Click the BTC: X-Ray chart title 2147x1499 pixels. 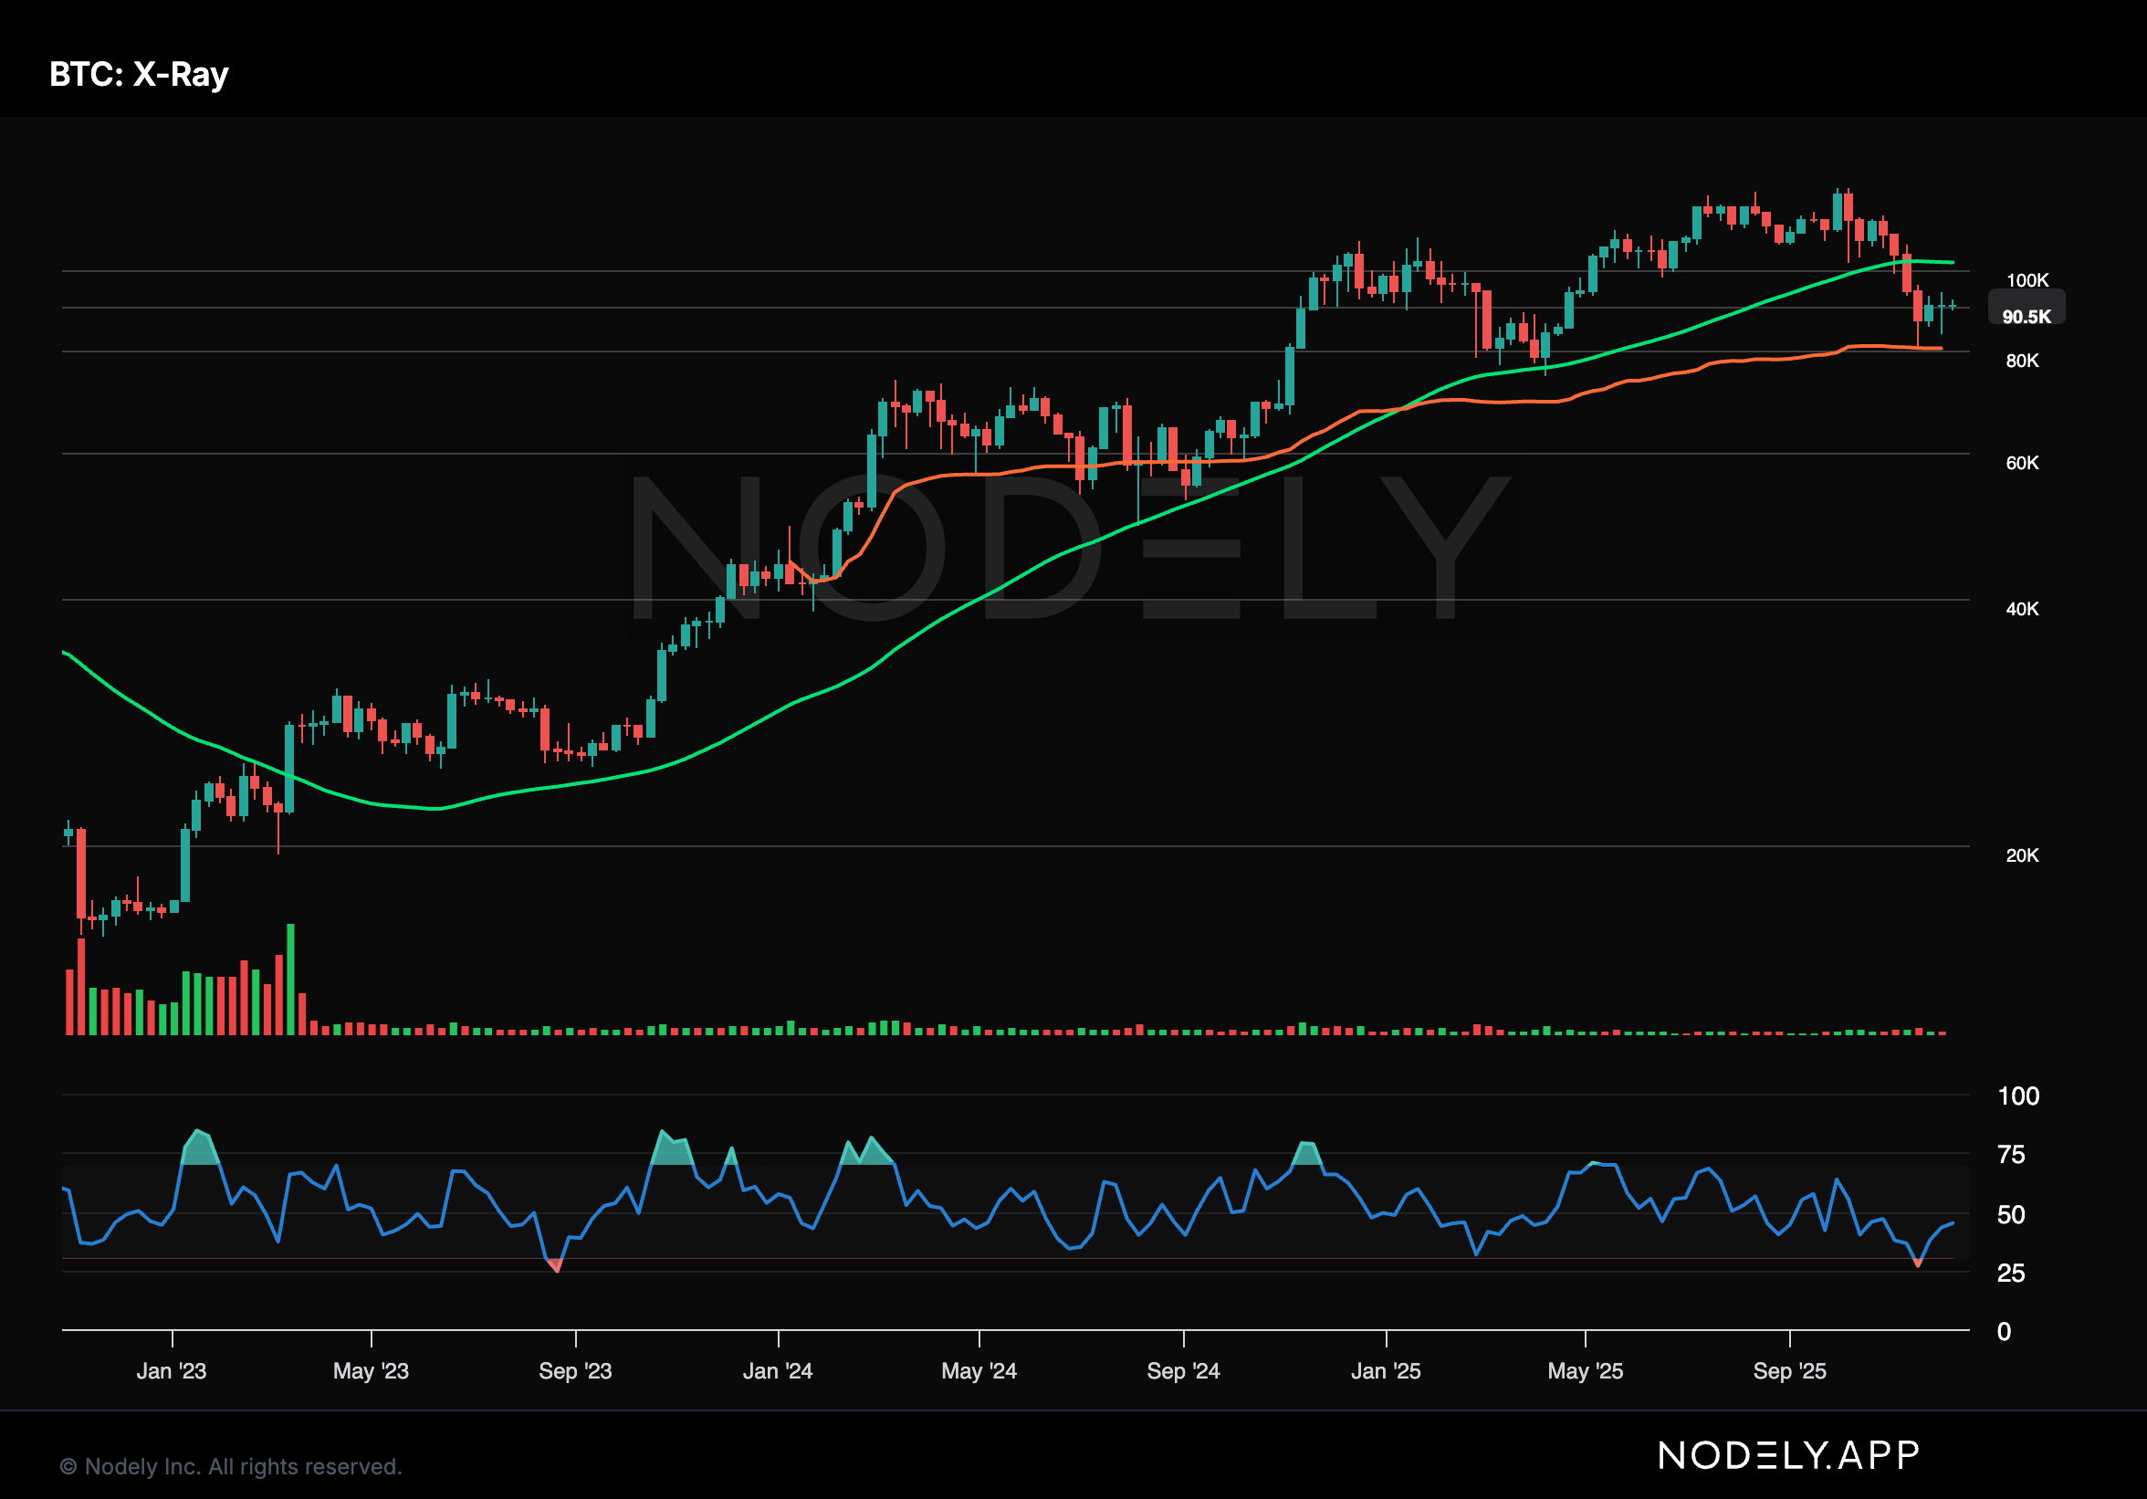click(x=139, y=74)
